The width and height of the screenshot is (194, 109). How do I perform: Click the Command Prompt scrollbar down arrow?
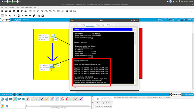click(135, 83)
